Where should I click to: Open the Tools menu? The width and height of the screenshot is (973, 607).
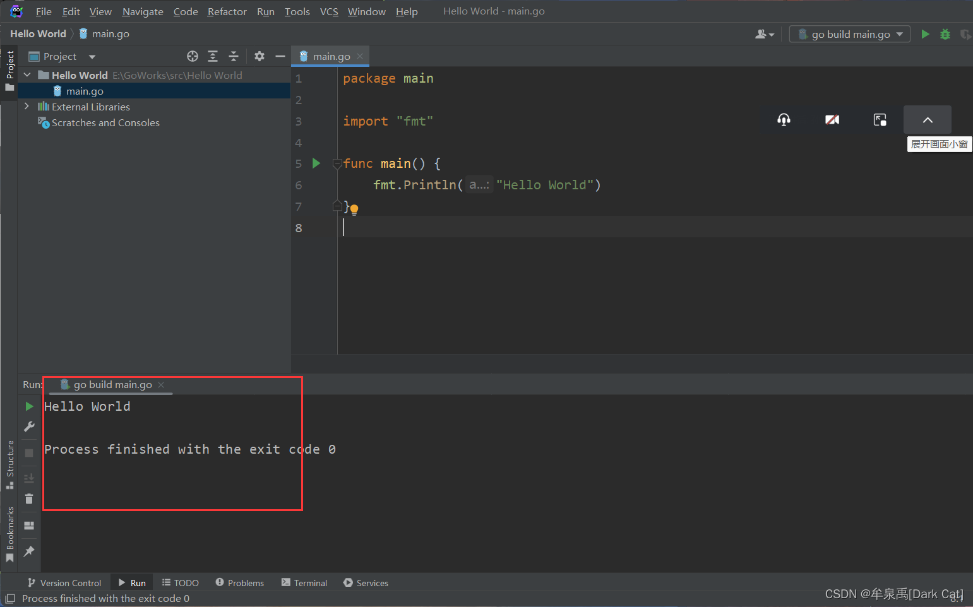297,11
